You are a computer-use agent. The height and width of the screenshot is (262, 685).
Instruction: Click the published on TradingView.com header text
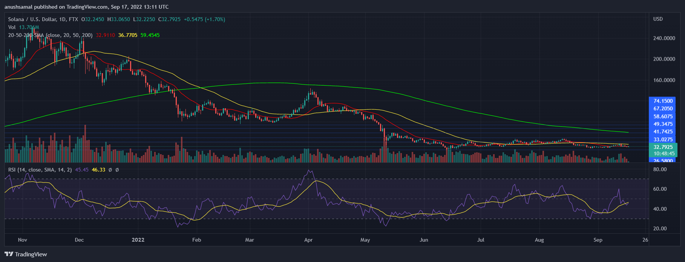(86, 7)
